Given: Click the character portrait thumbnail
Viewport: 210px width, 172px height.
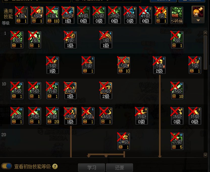Looking at the screenshot, I should [198, 12].
